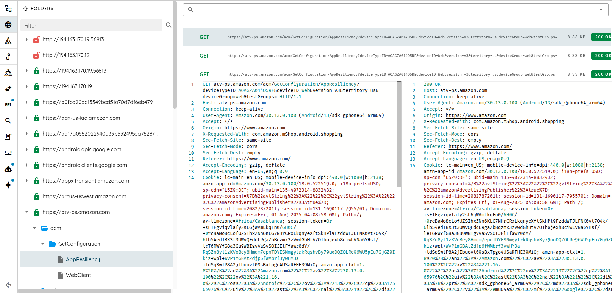This screenshot has width=612, height=294.
Task: Collapse the https://atv-ps.amazon.com tree node
Action: [x=27, y=212]
